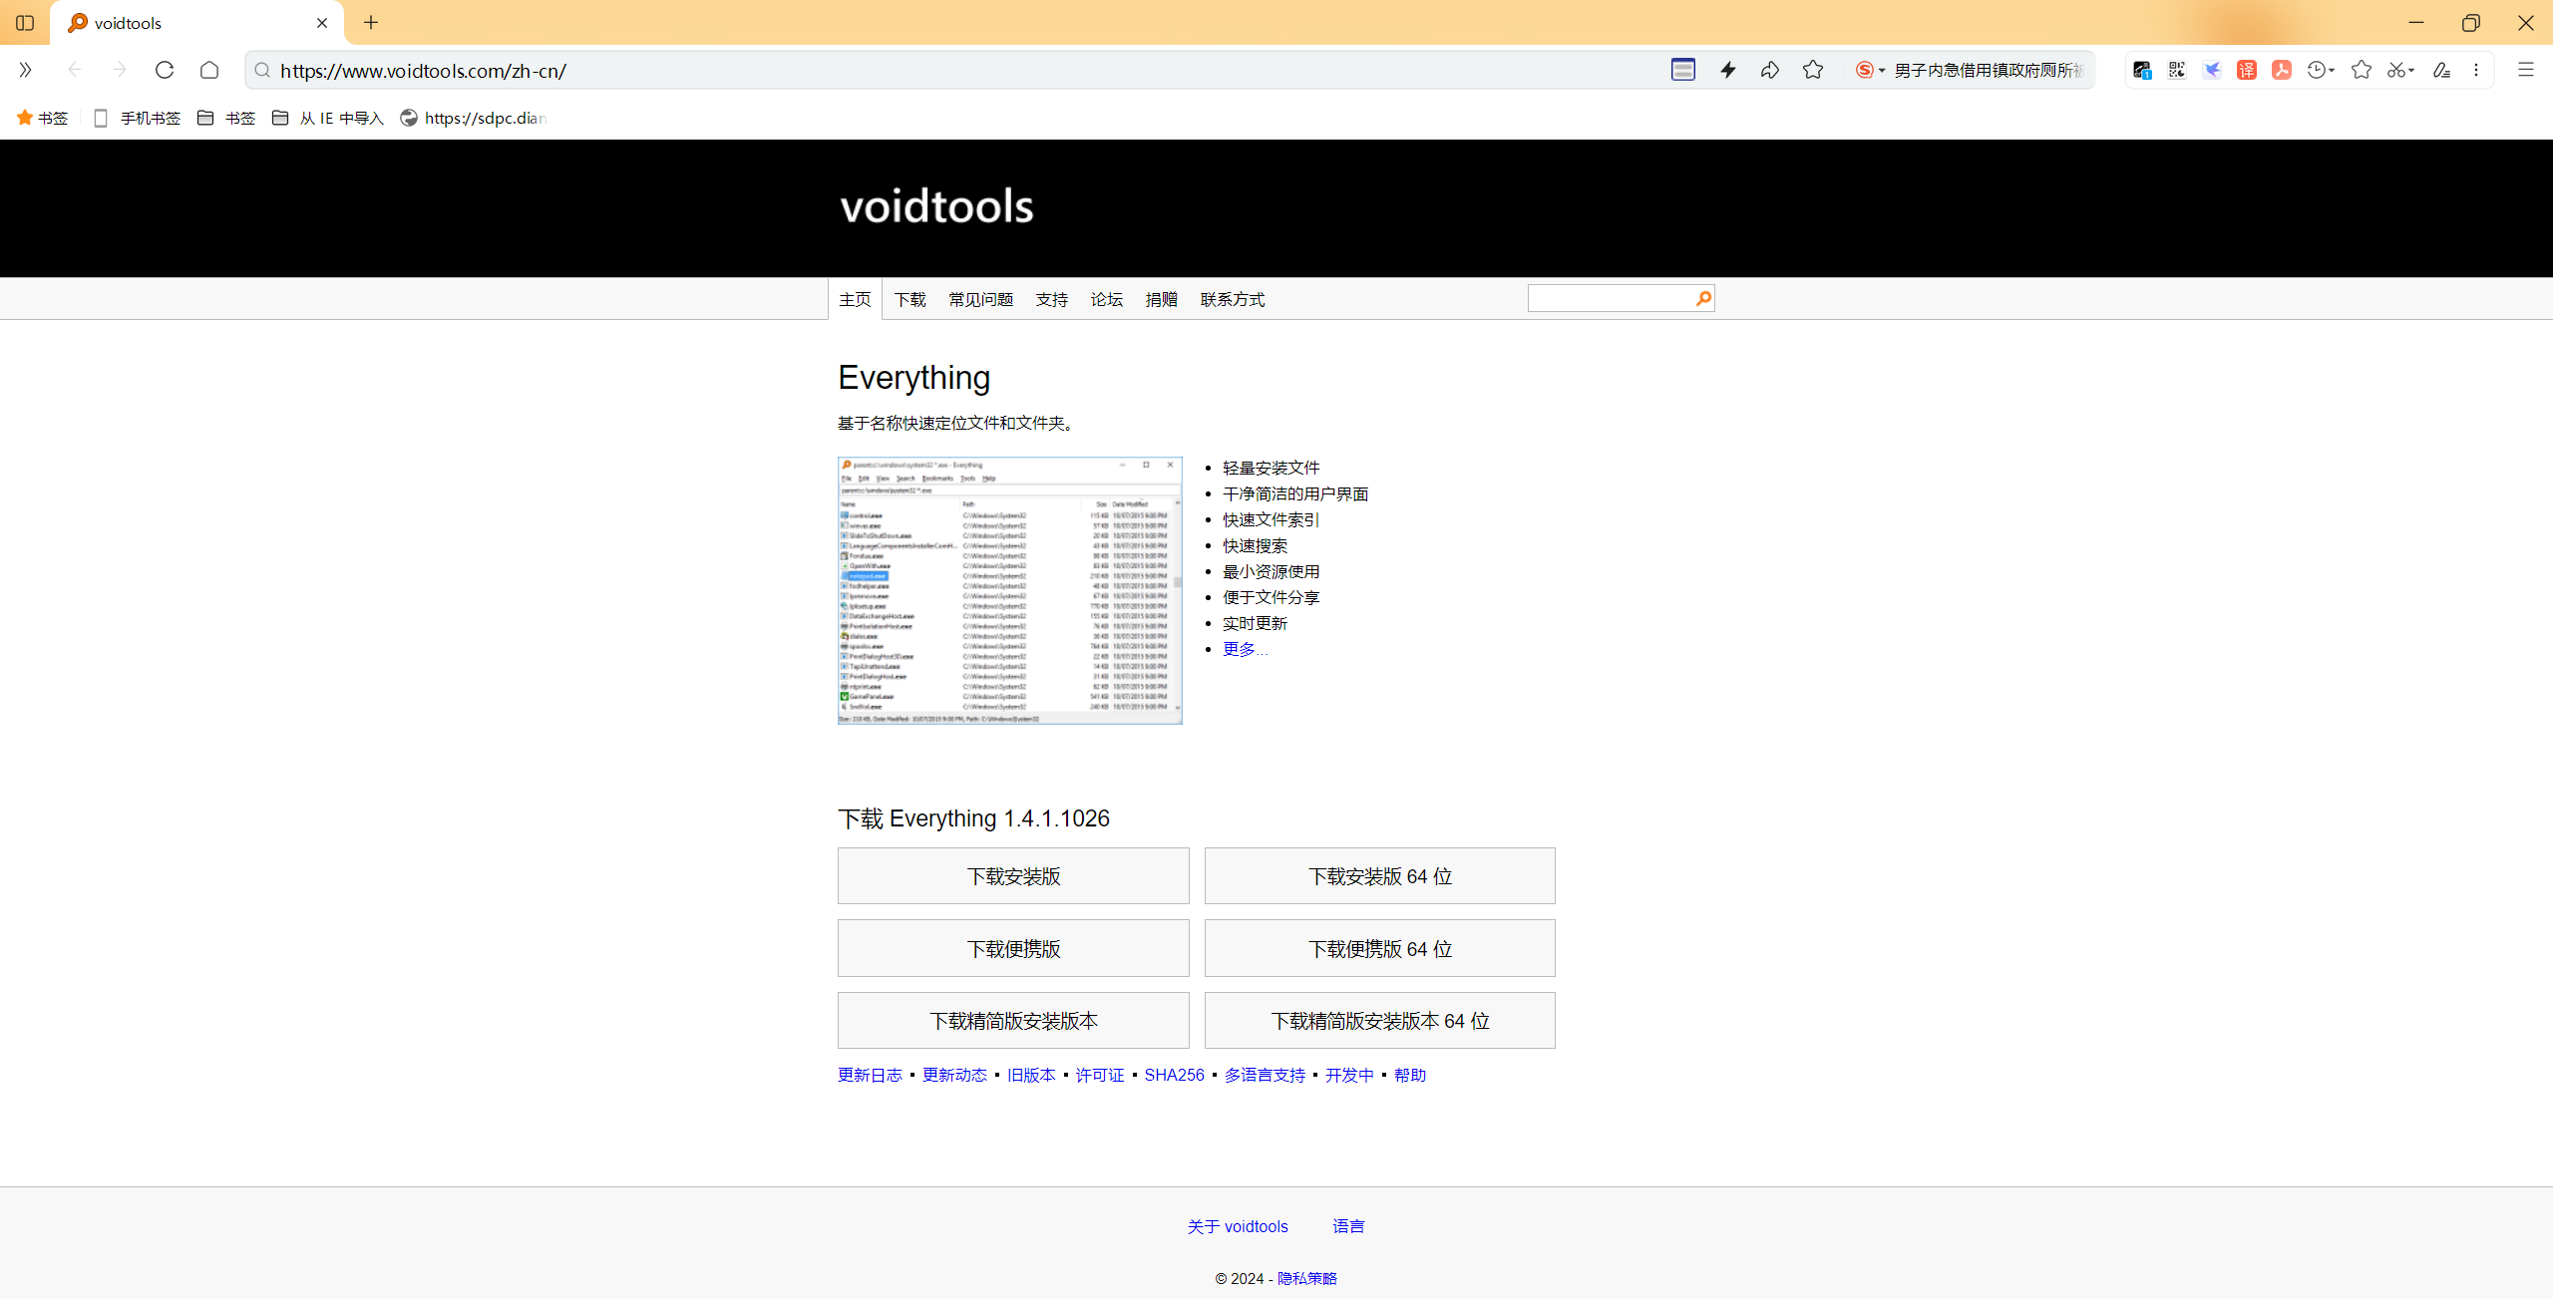The height and width of the screenshot is (1299, 2553).
Task: Open the 更新动态 link
Action: click(x=954, y=1075)
